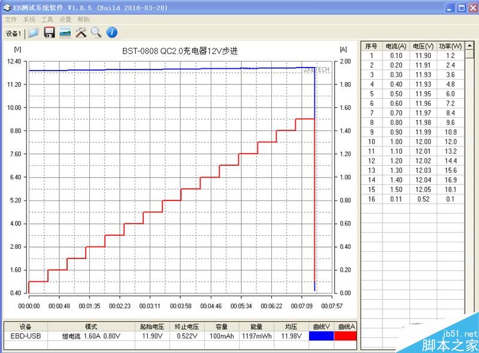The width and height of the screenshot is (479, 353).
Task: Click the app icon in the title bar
Action: point(7,8)
